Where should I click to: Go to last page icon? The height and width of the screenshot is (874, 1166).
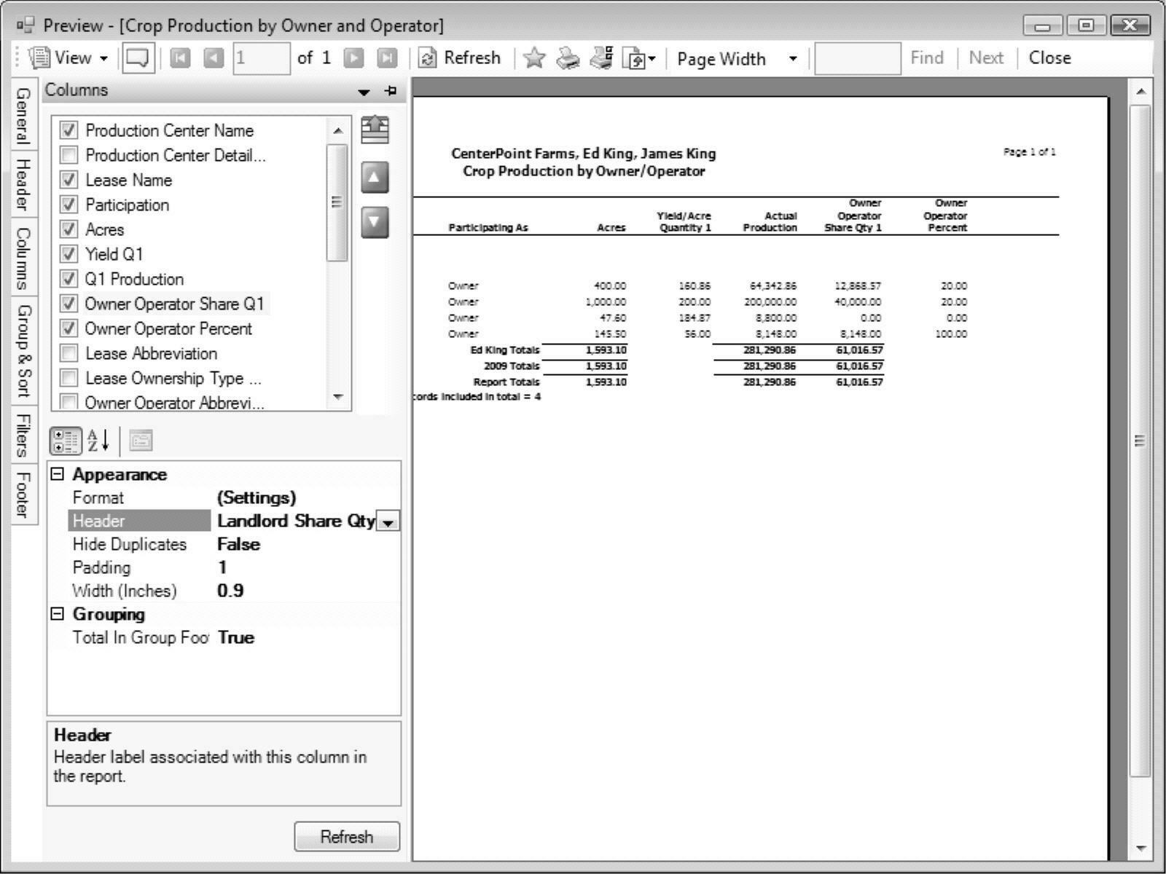(387, 58)
